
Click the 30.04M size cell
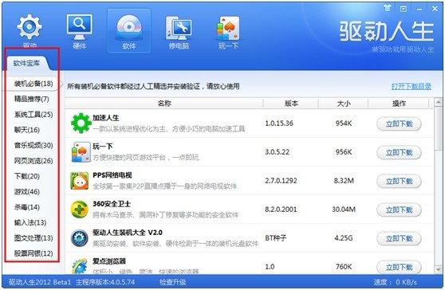(344, 210)
